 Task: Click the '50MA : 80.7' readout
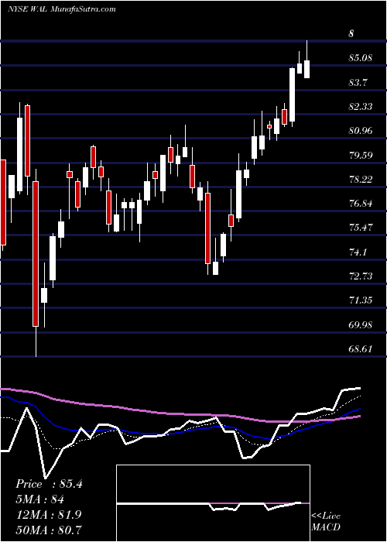click(49, 530)
